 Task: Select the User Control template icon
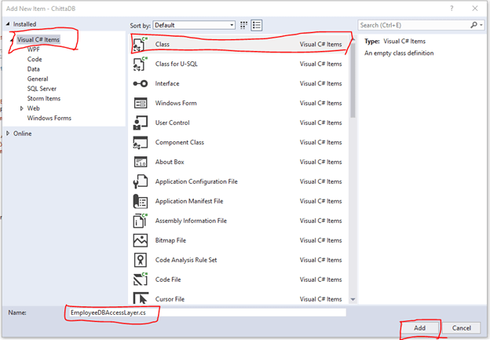[x=141, y=122]
